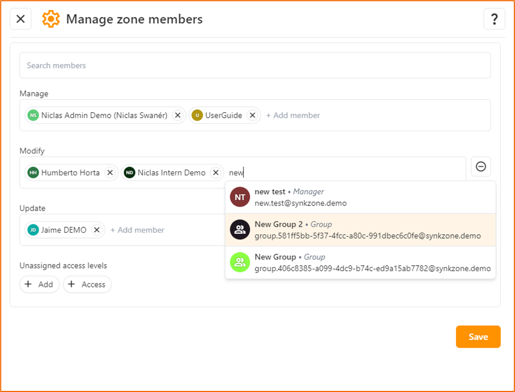Click the NT avatar for new test
This screenshot has height=392, width=515.
pos(240,197)
